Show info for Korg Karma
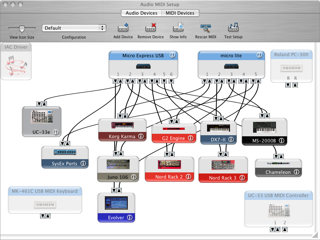Image resolution: width=320 pixels, height=240 pixels. coord(141,136)
